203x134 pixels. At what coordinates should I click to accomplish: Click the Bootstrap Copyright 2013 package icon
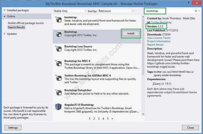point(59,34)
